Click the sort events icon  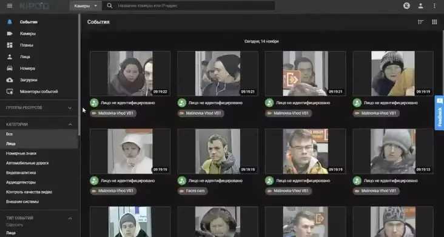[x=420, y=22]
